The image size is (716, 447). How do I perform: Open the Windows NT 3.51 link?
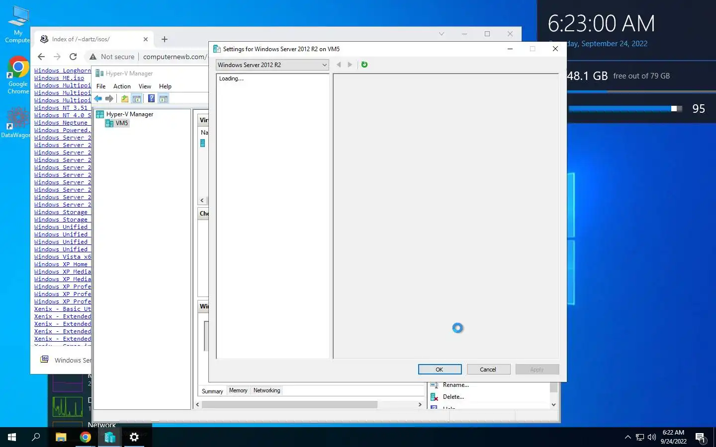(61, 108)
